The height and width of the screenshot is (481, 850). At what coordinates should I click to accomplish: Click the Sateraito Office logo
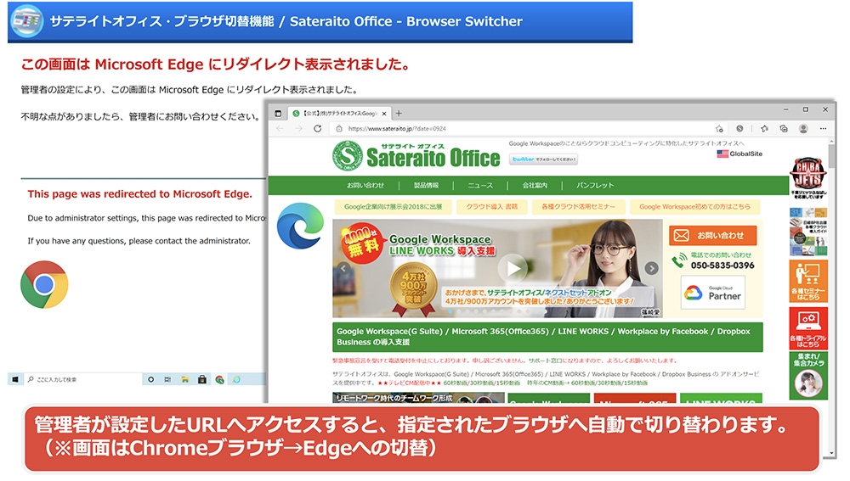coord(416,155)
